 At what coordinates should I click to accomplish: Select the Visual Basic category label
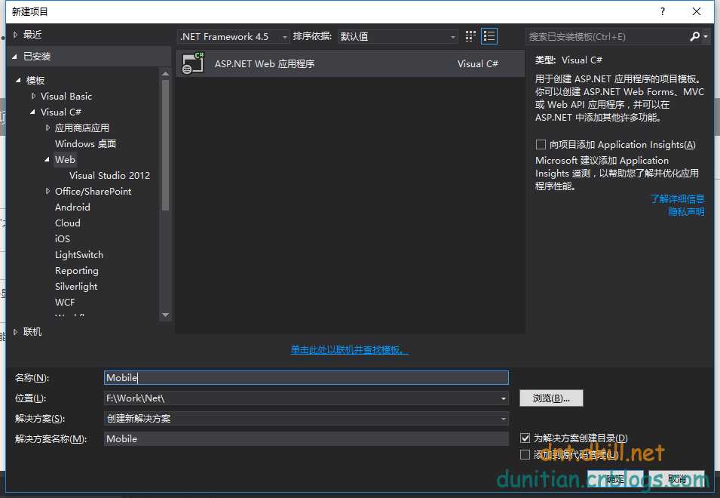point(66,96)
